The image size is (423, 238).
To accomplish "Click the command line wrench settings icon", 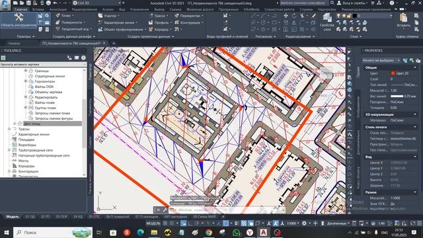I will click(165, 210).
